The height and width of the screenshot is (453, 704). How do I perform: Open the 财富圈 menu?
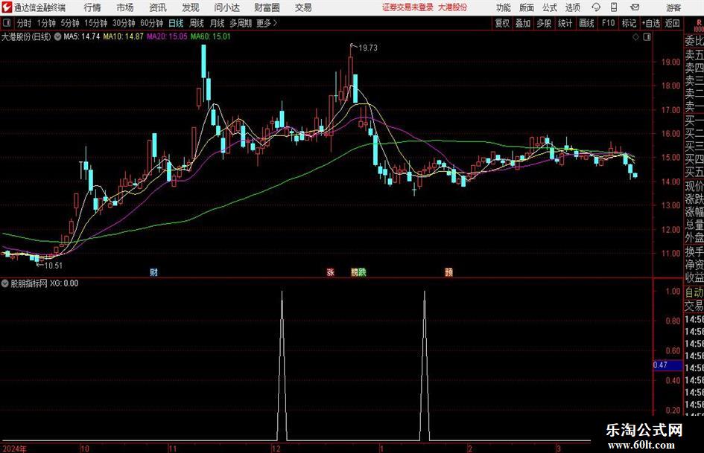point(267,7)
